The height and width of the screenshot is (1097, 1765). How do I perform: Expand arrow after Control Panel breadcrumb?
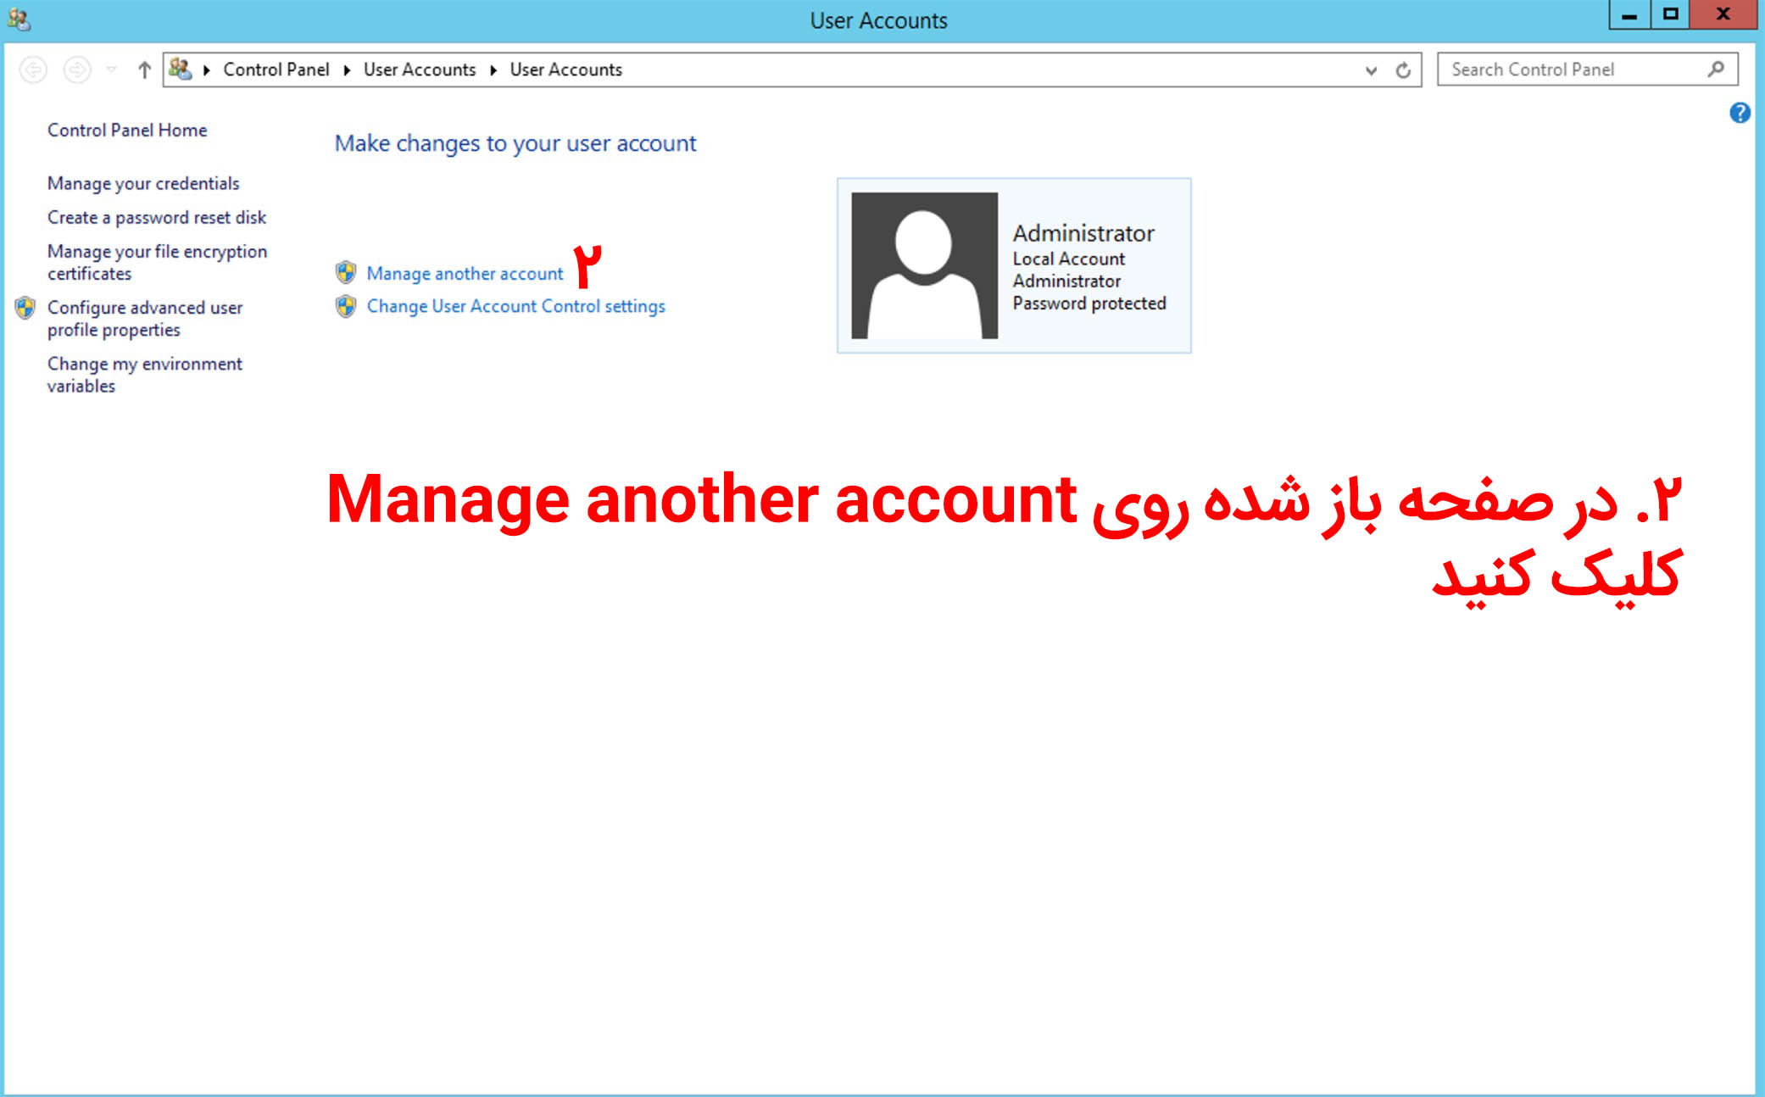(347, 70)
